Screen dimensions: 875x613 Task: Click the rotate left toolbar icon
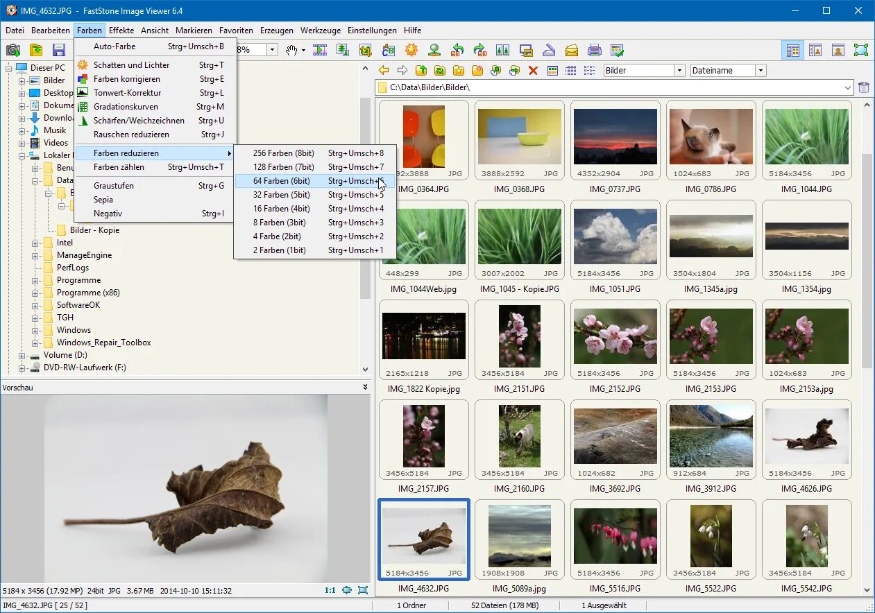point(457,50)
